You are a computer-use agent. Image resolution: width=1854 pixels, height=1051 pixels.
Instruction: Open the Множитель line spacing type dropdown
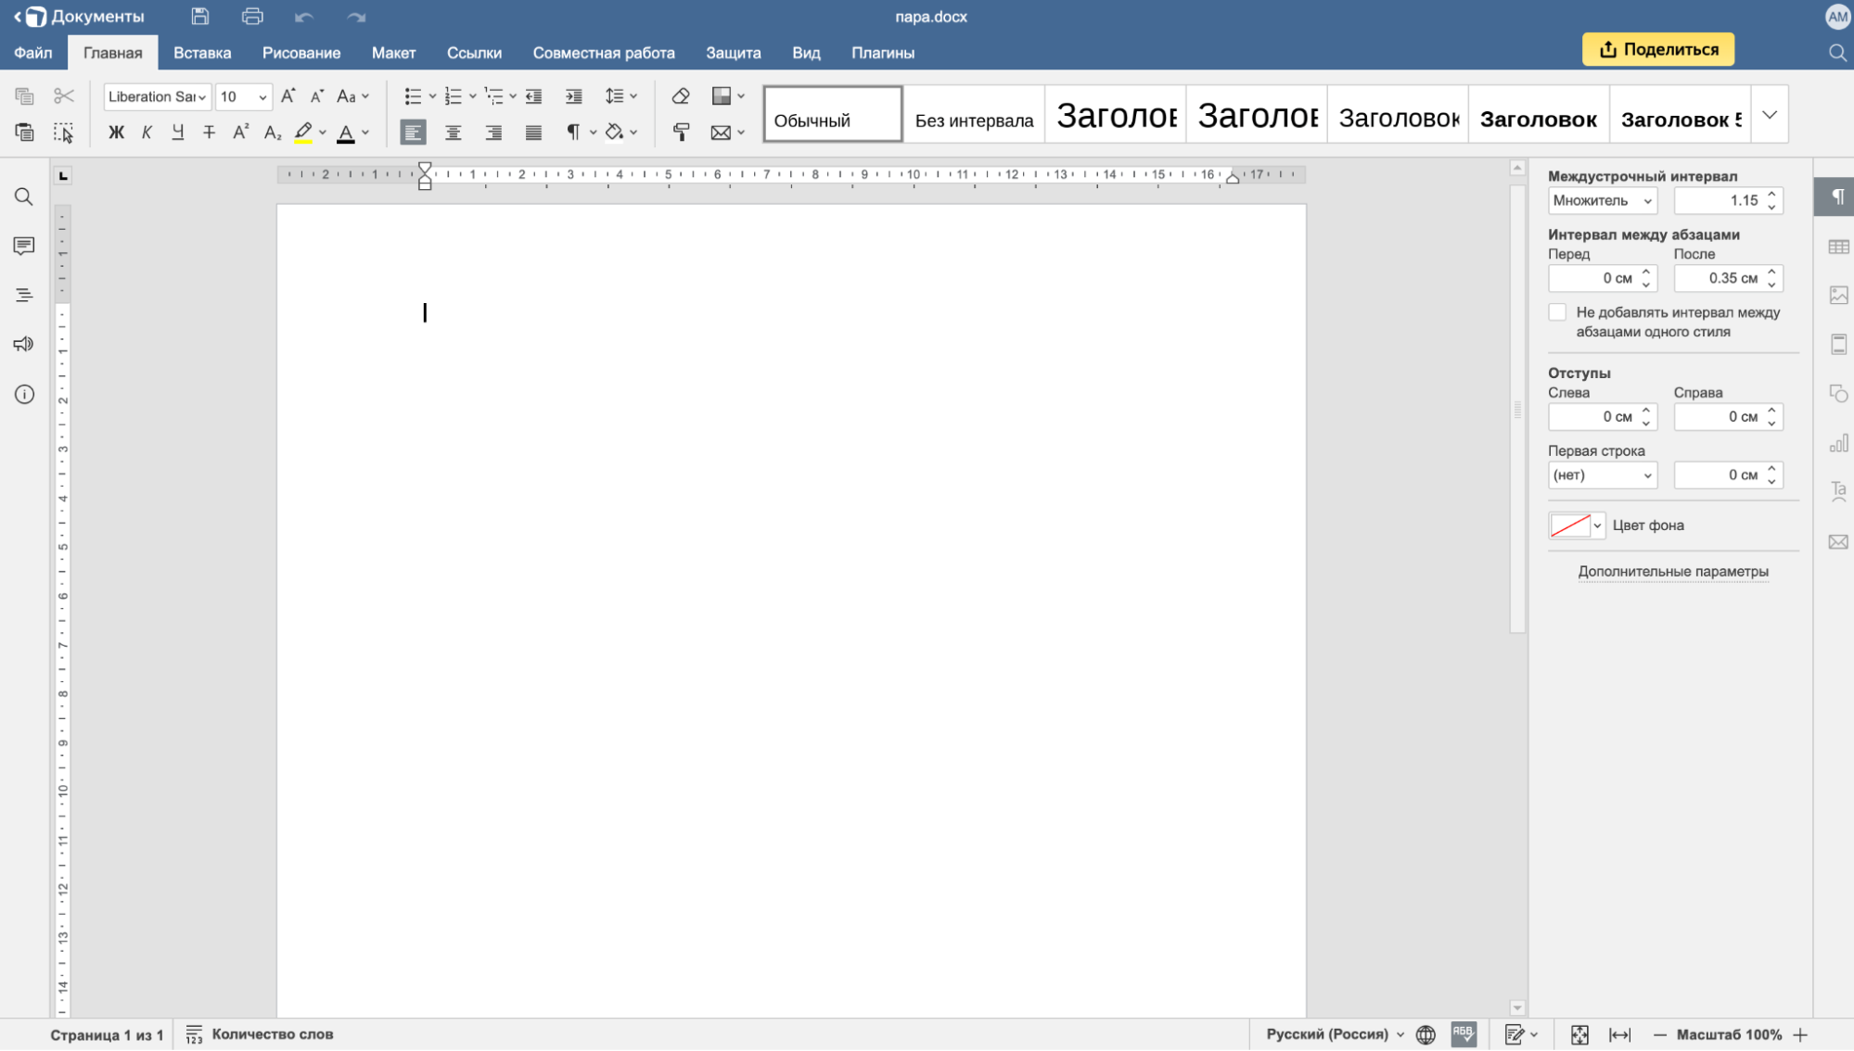click(1602, 200)
